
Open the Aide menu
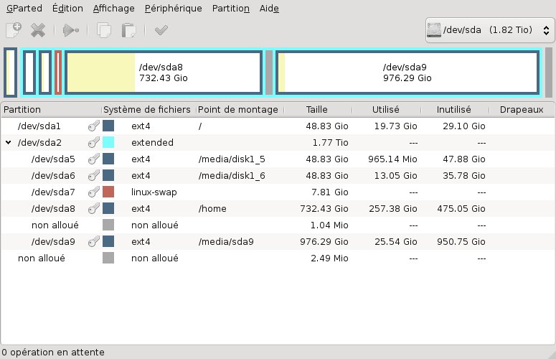coord(269,8)
